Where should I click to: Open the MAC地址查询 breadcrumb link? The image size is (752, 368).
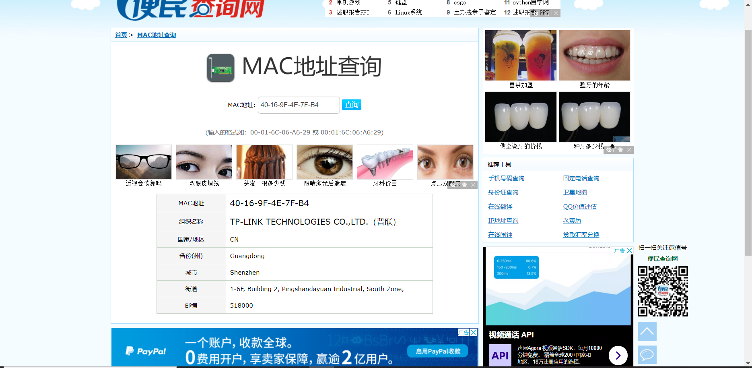[x=157, y=35]
